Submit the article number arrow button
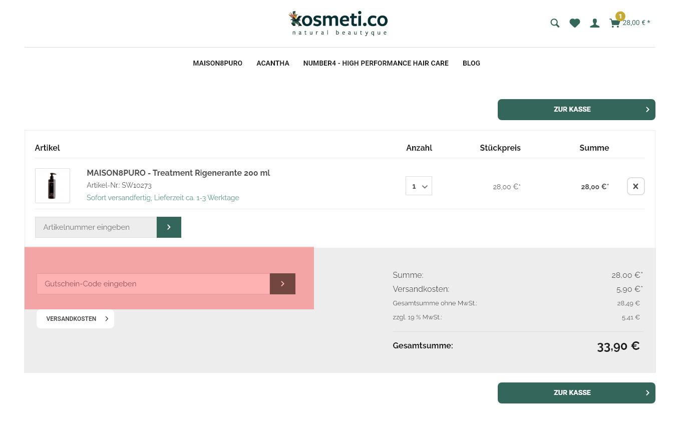Viewport: 682px width, 425px height. click(x=169, y=227)
